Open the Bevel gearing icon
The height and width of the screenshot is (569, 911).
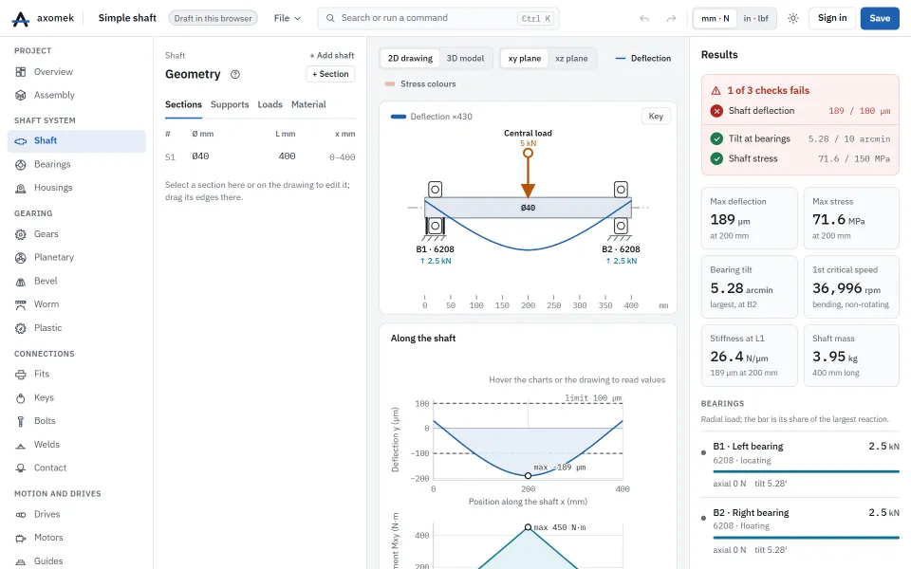20,281
